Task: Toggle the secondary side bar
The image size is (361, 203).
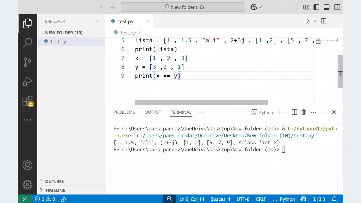Action: pyautogui.click(x=337, y=7)
